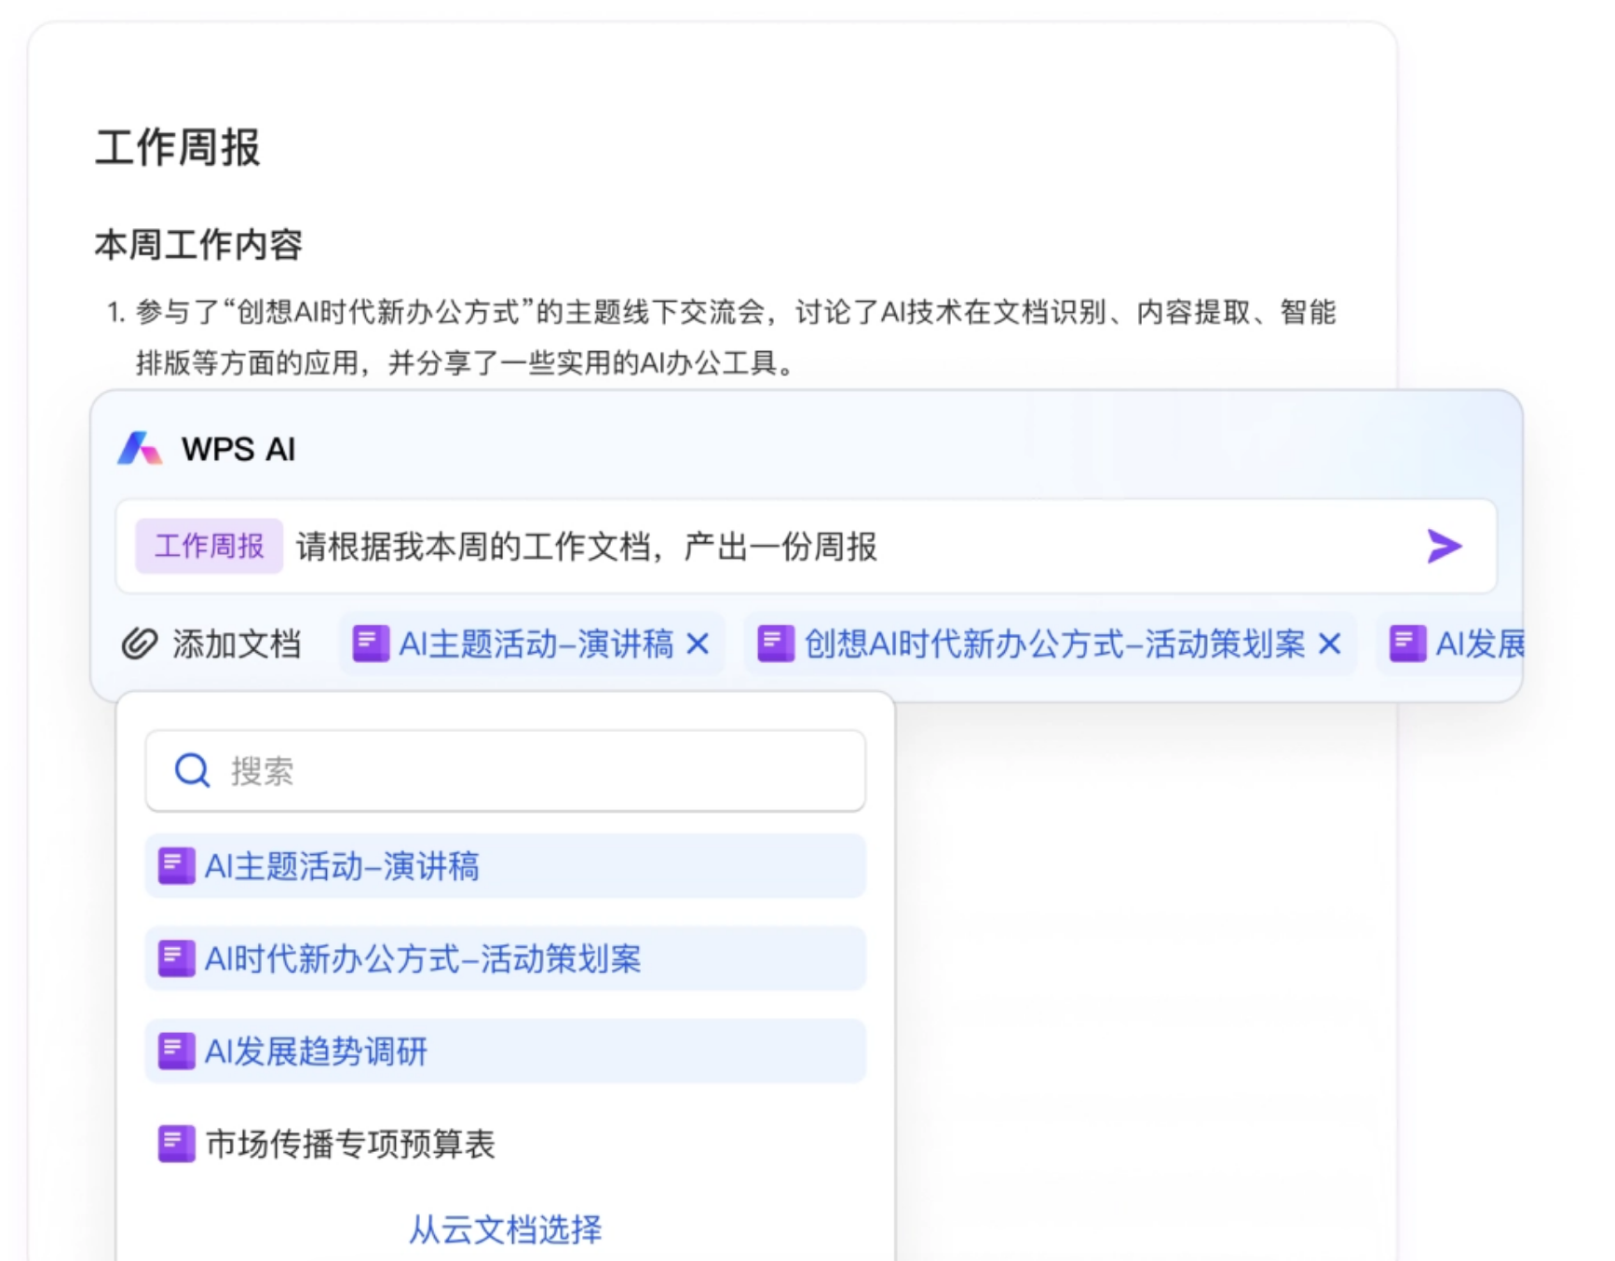Remove the 创想AI时代新办公方式-活动策划案 attachment chip
1615x1261 pixels.
(1330, 644)
